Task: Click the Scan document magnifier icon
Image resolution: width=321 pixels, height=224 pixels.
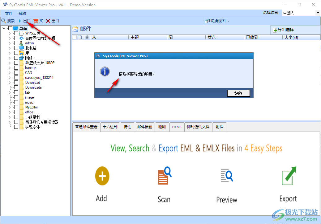Action: 165,176
